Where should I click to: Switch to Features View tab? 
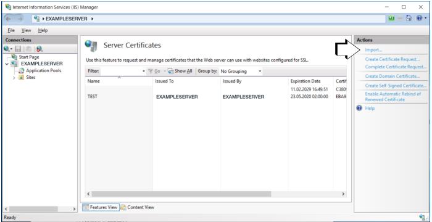(101, 207)
